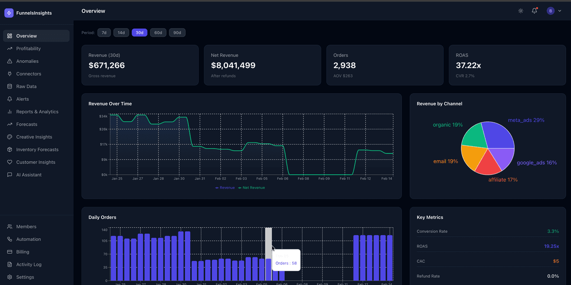This screenshot has width=571, height=285.
Task: Select the 7d period option
Action: pos(104,32)
